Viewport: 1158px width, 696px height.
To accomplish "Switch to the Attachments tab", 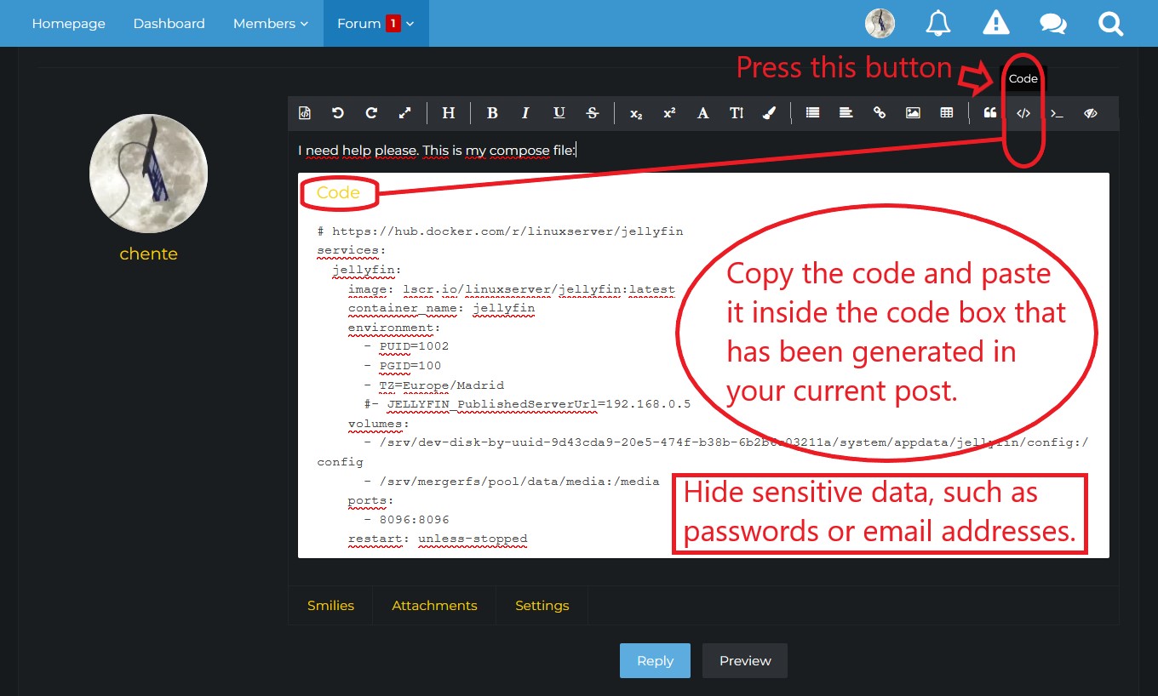I will point(434,606).
